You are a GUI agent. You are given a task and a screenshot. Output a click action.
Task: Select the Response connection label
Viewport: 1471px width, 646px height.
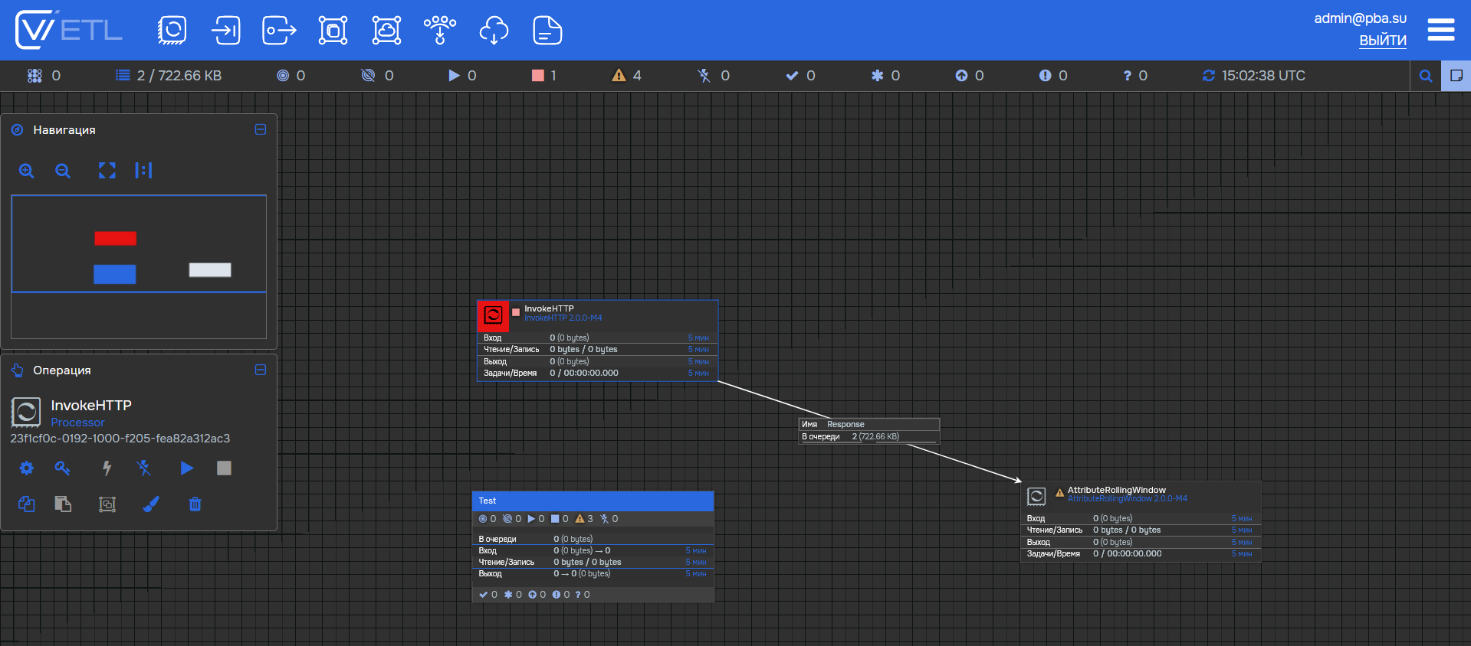869,430
